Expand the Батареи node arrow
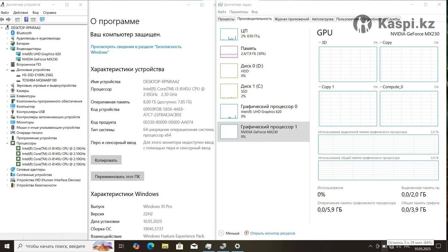The height and width of the screenshot is (252, 448). coord(7,43)
